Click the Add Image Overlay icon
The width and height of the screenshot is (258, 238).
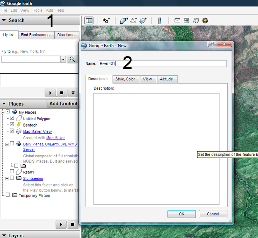[x=143, y=21]
